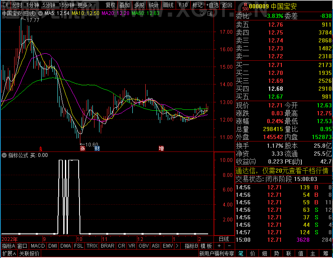Switch to 分时 intraday chart

click(x=17, y=5)
